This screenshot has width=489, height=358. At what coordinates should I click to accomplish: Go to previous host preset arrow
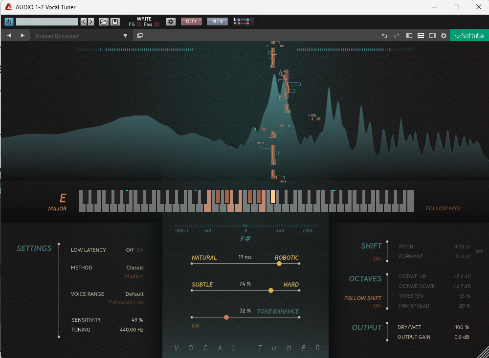(84, 22)
